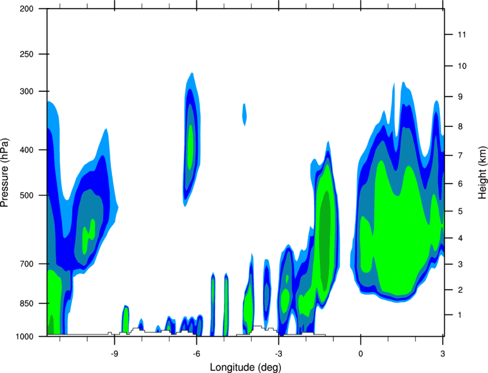This screenshot has width=488, height=373.
Task: Pick the 2 km height tick label
Action: pos(460,290)
